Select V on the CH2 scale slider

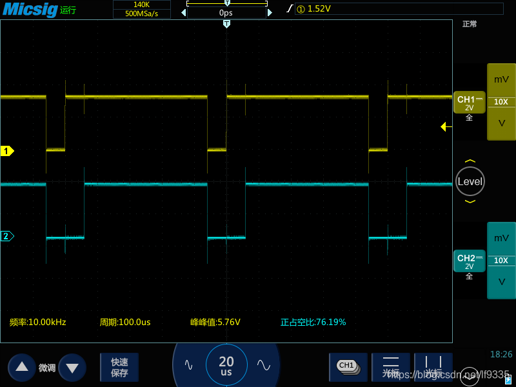[x=501, y=282]
